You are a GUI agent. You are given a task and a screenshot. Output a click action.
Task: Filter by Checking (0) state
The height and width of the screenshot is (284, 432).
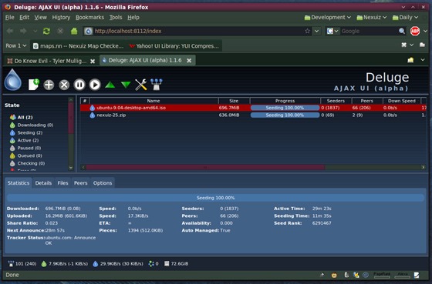(27, 163)
